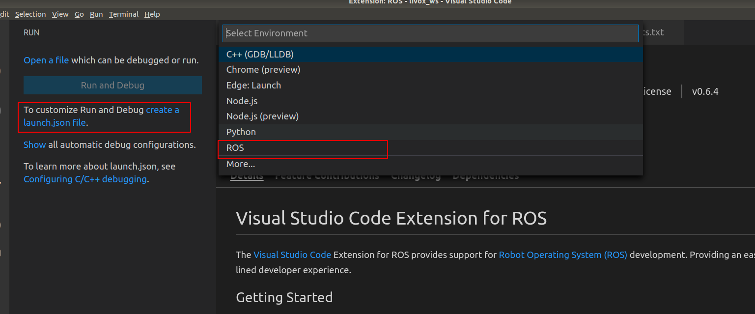Open the Terminal menu
This screenshot has height=314, width=755.
pos(123,14)
